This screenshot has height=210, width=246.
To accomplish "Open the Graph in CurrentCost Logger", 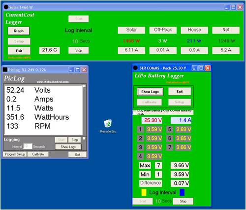I will click(19, 31).
